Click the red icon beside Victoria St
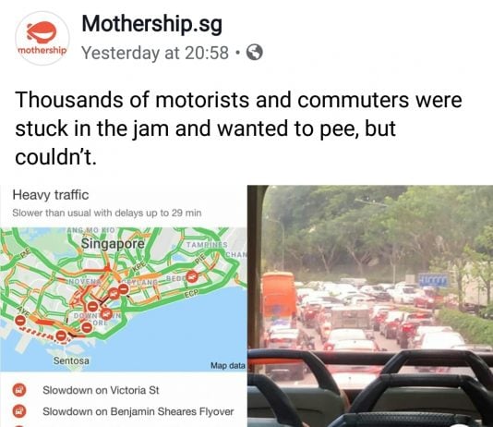Screen dimensions: 493x427 tap(18, 390)
